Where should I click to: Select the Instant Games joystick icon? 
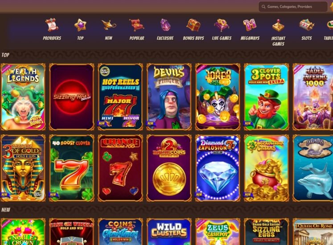click(x=278, y=25)
